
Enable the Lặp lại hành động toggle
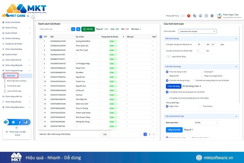[168, 57]
